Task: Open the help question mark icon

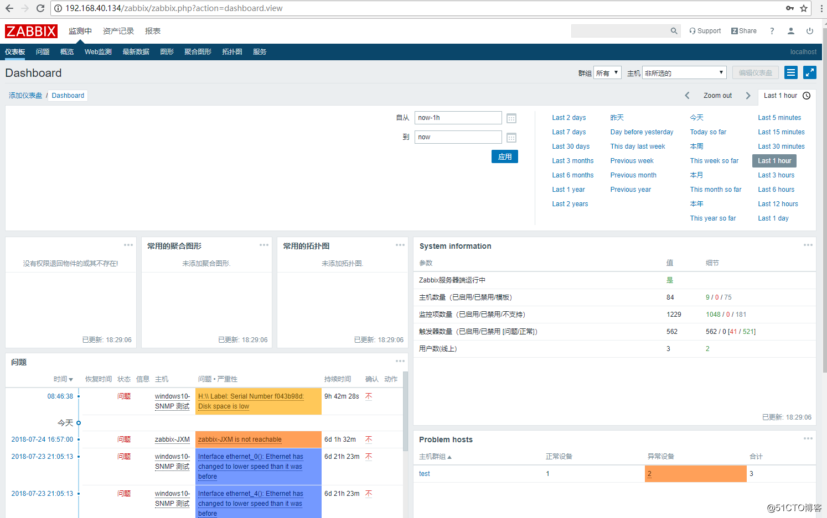Action: 772,31
